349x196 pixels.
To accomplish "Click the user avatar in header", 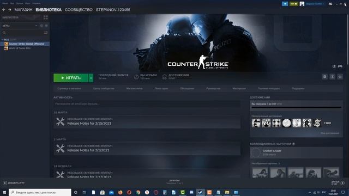I will click(x=302, y=4).
